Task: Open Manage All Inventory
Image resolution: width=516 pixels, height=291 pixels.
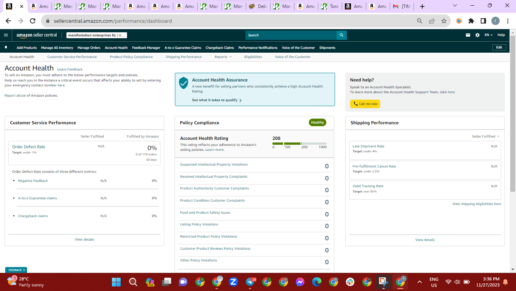Action: (x=57, y=48)
